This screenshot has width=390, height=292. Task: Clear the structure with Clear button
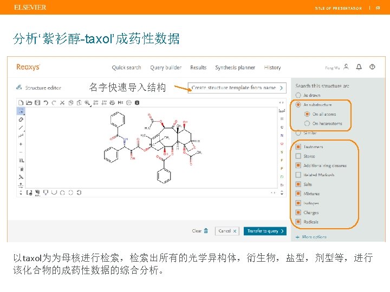click(x=200, y=231)
